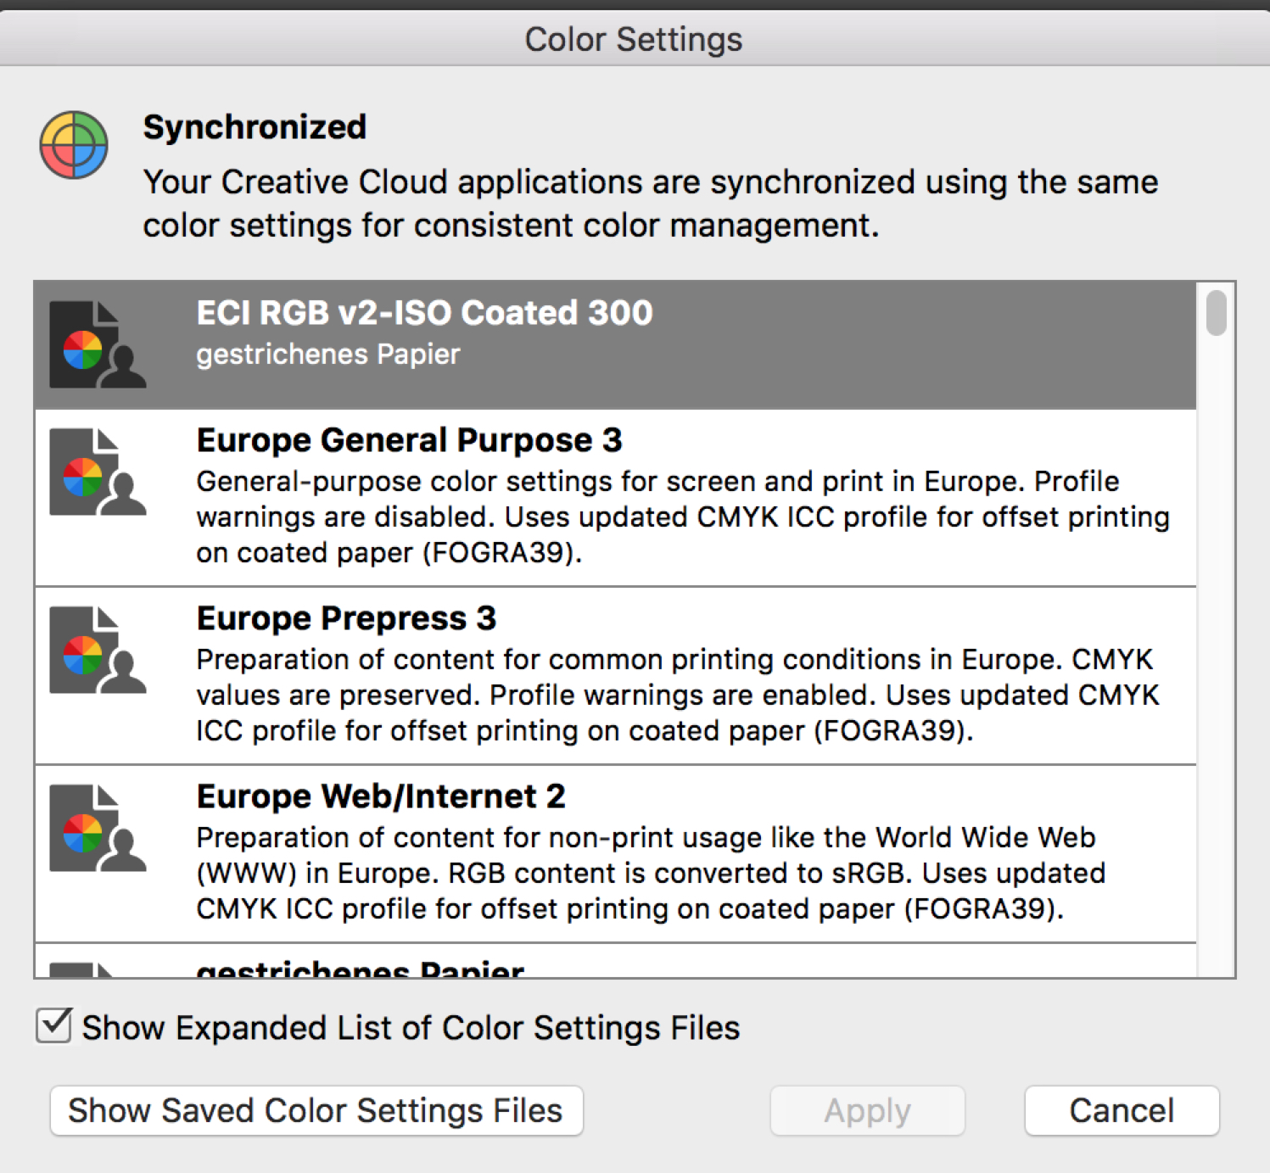
Task: Click the Europe General Purpose 3 settings icon
Action: [97, 472]
